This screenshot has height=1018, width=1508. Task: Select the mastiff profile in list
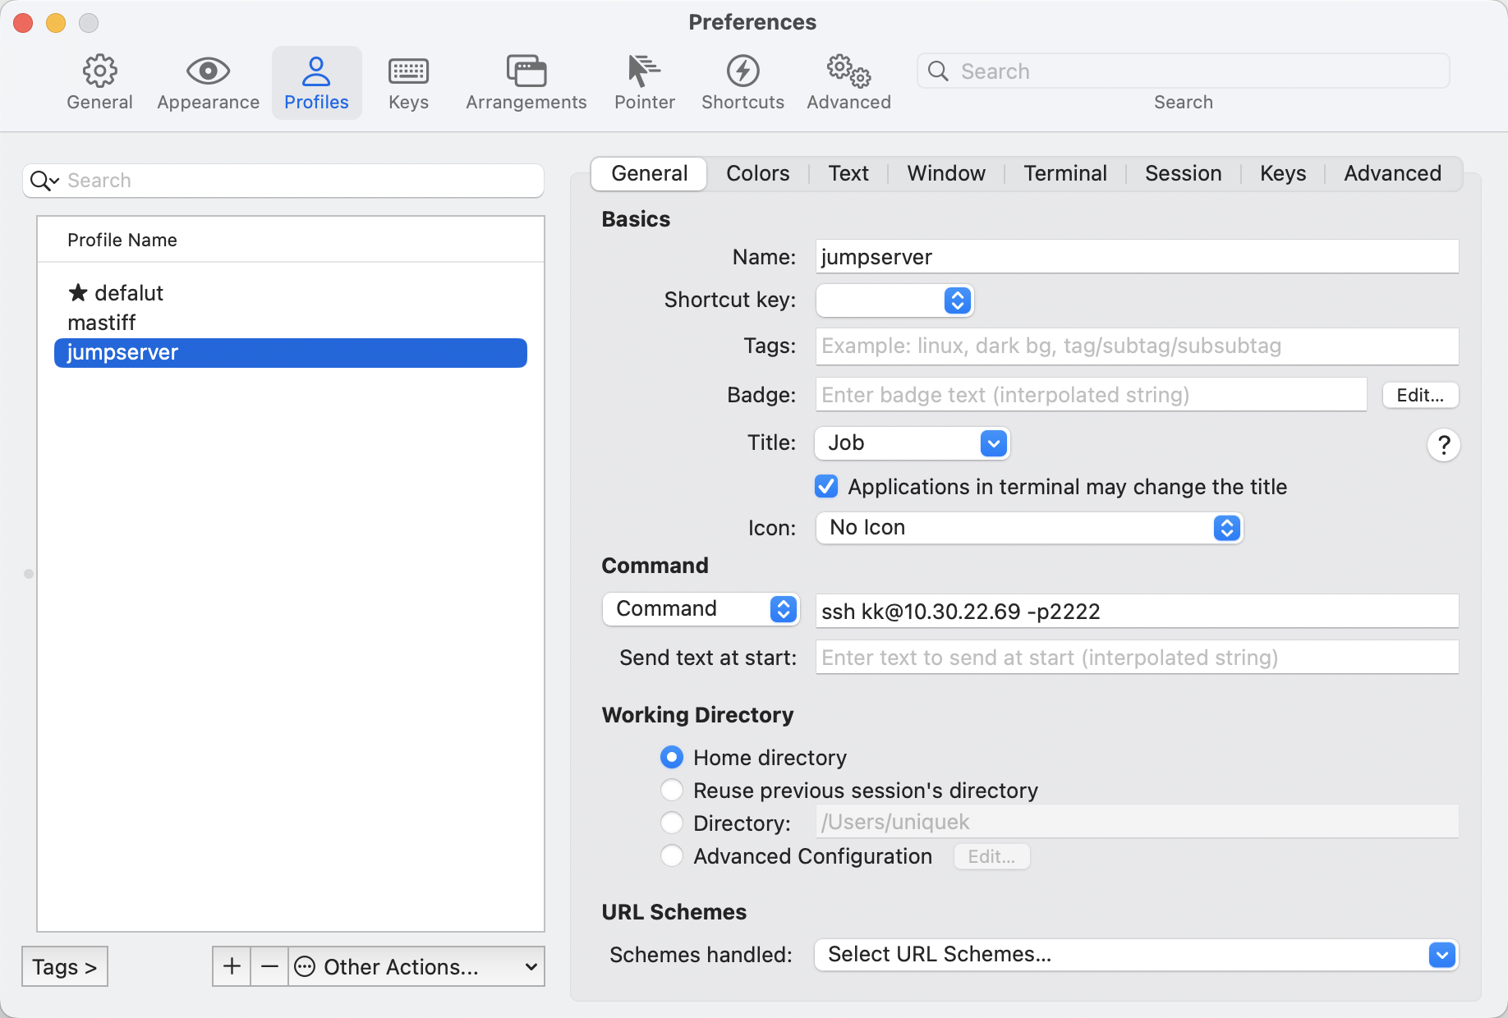[102, 323]
